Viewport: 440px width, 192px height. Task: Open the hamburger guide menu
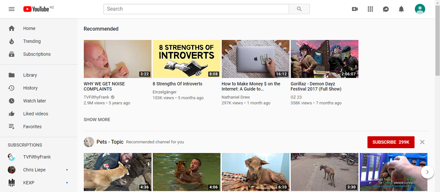12,9
